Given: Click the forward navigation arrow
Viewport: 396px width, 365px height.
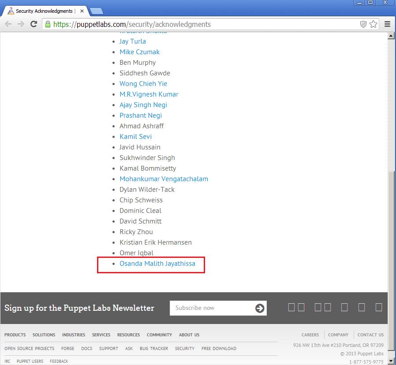Looking at the screenshot, I should click(x=20, y=24).
